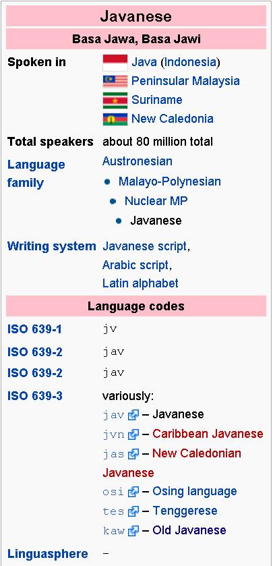Click external link icon beside jav code

pos(133,415)
